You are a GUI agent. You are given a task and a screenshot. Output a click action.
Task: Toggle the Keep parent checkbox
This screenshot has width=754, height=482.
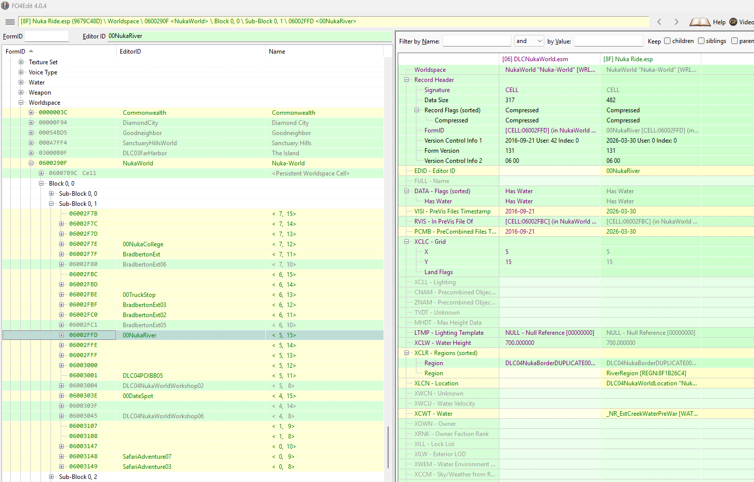pos(734,41)
